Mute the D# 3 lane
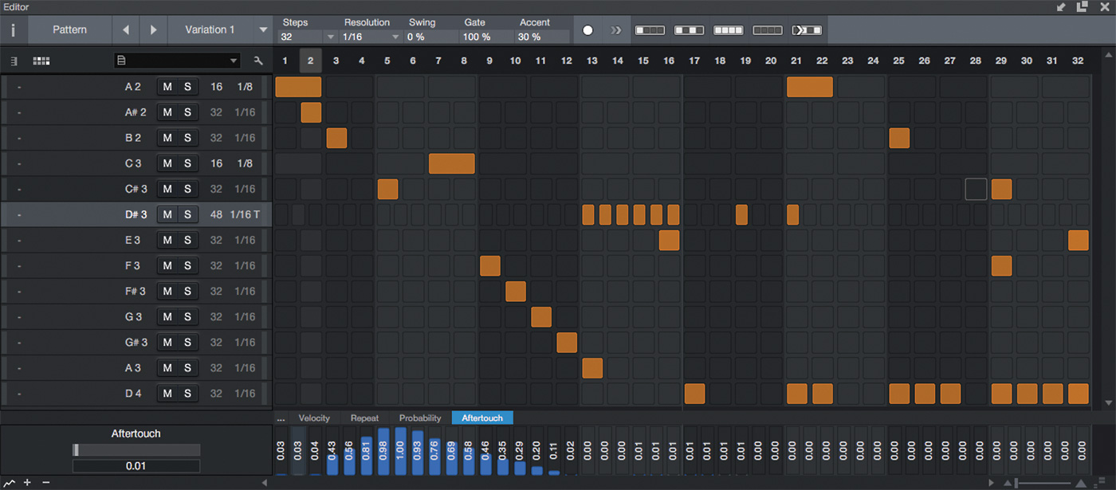 (x=167, y=214)
